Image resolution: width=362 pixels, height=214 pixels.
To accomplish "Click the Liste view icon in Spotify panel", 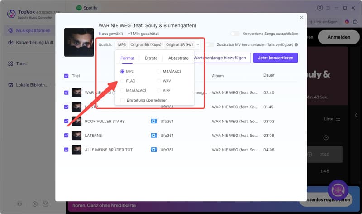I will (x=338, y=119).
